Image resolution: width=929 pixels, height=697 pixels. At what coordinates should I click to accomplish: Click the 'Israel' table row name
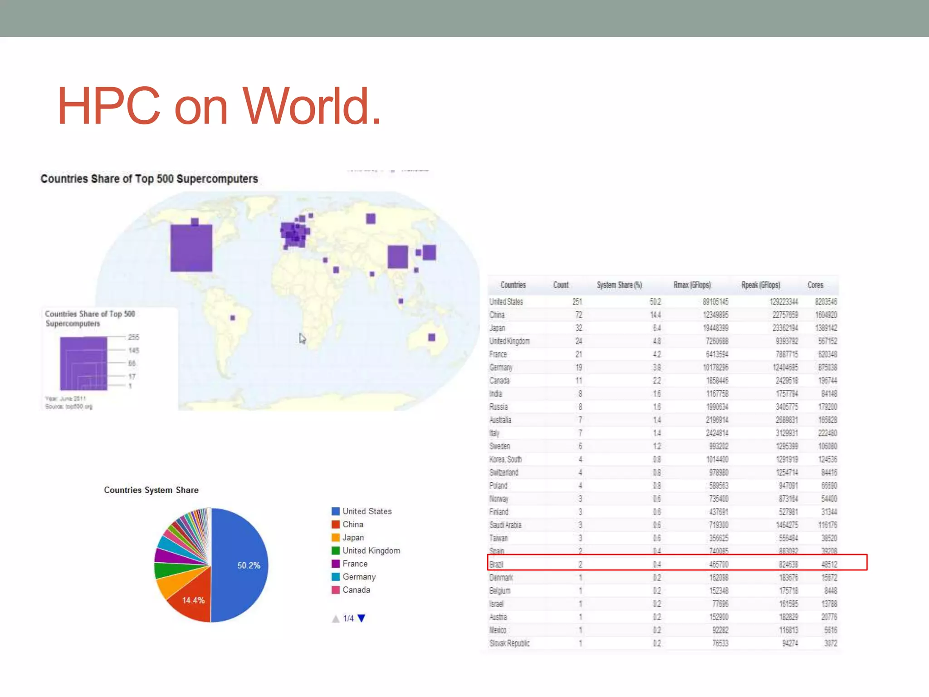[496, 604]
